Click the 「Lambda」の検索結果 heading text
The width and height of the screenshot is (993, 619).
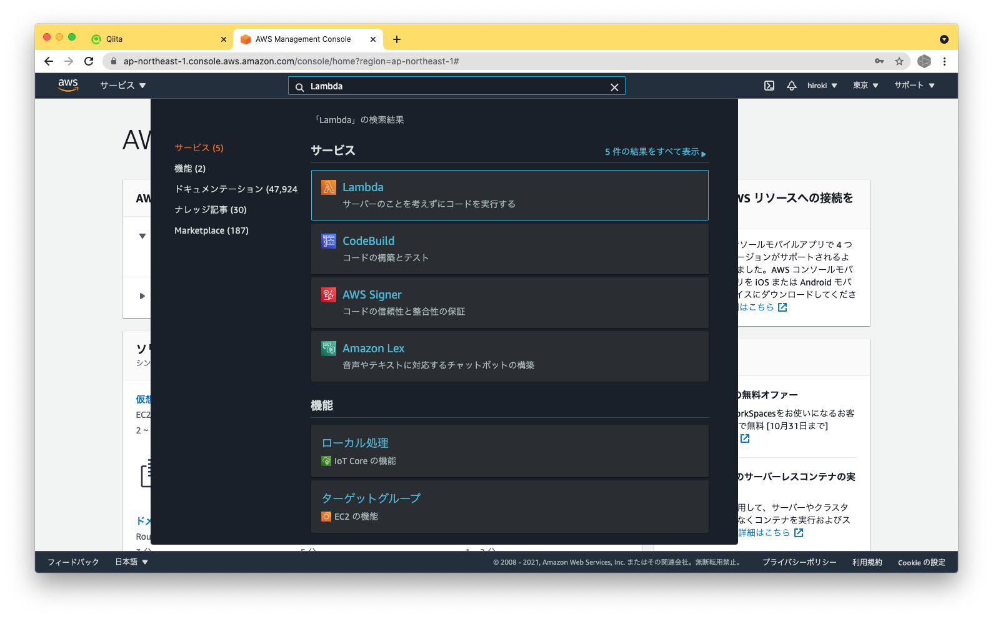[359, 120]
